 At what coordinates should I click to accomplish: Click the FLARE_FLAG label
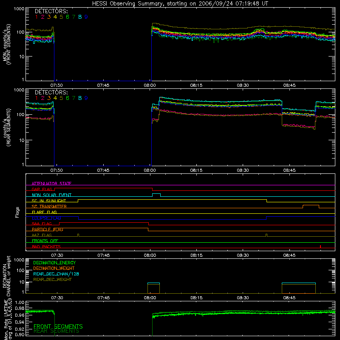coord(44,212)
